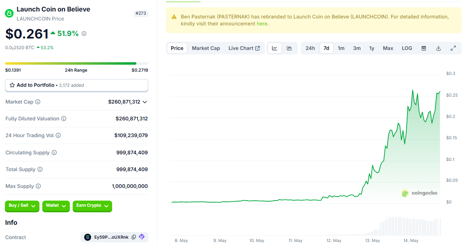Click the $260,871,312 Market Cap value
This screenshot has height=244, width=467.
tap(124, 102)
